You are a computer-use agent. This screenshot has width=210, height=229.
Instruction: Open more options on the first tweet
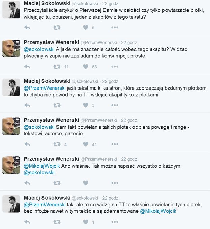115,27
